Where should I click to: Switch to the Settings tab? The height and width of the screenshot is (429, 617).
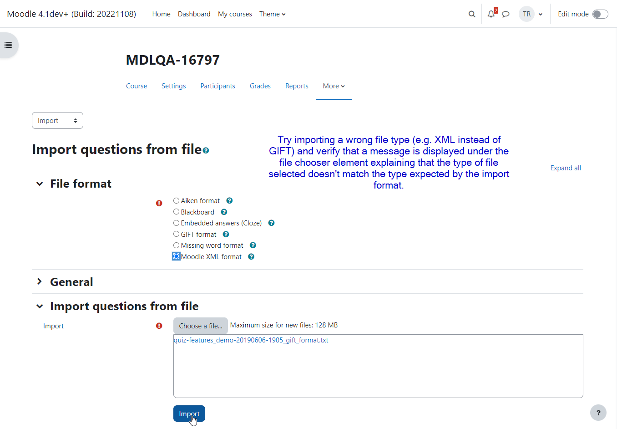click(x=174, y=86)
